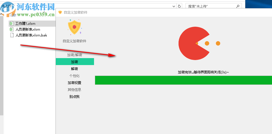Click the 其他信息 section header

pyautogui.click(x=74, y=90)
